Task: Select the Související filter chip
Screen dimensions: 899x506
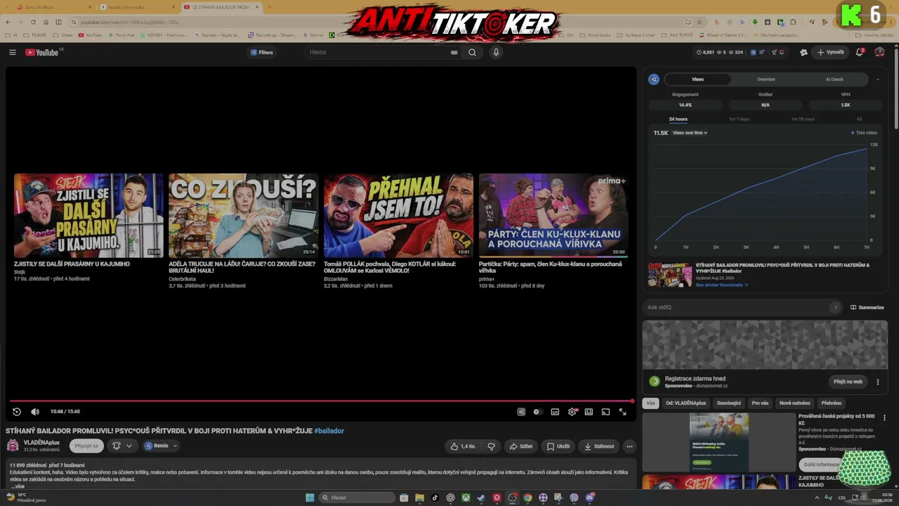Action: (x=729, y=403)
